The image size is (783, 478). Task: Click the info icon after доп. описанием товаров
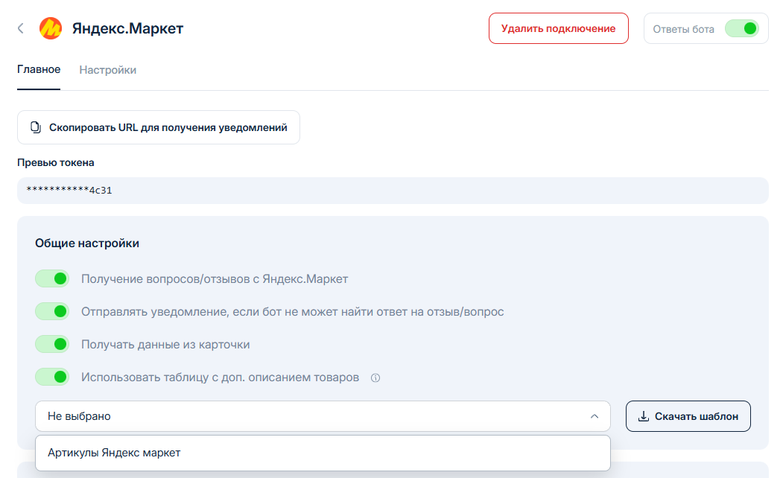(375, 377)
